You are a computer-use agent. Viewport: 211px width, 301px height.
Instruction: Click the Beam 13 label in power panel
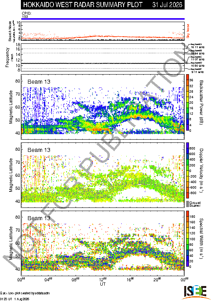pos(39,82)
